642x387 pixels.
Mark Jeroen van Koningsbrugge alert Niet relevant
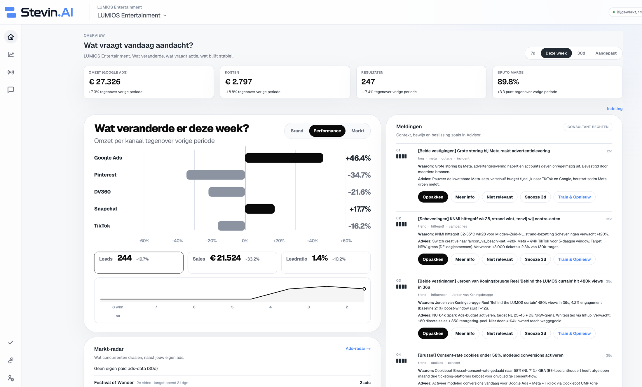click(500, 333)
